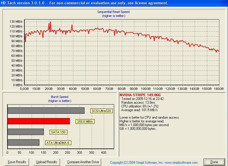Select the red burst speed bar
The width and height of the screenshot is (228, 166).
pyautogui.click(x=39, y=121)
